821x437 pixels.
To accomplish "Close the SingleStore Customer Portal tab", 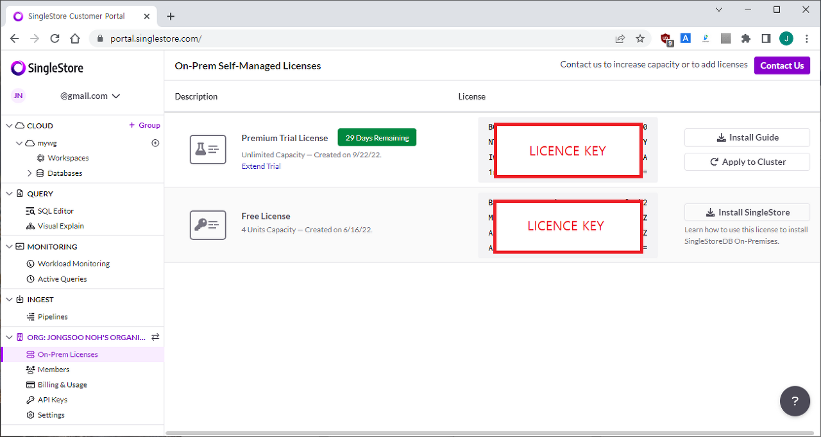I will (x=148, y=16).
